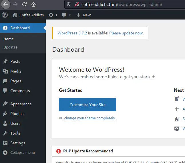This screenshot has width=185, height=163.
Task: Follow the 'change your theme completely' link
Action: point(89,118)
